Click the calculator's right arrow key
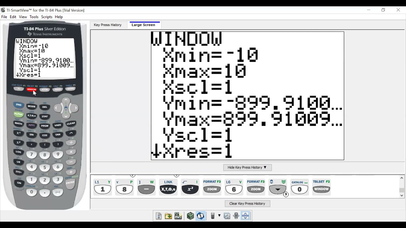Screen dimensions: 406x228 pyautogui.click(x=75, y=108)
